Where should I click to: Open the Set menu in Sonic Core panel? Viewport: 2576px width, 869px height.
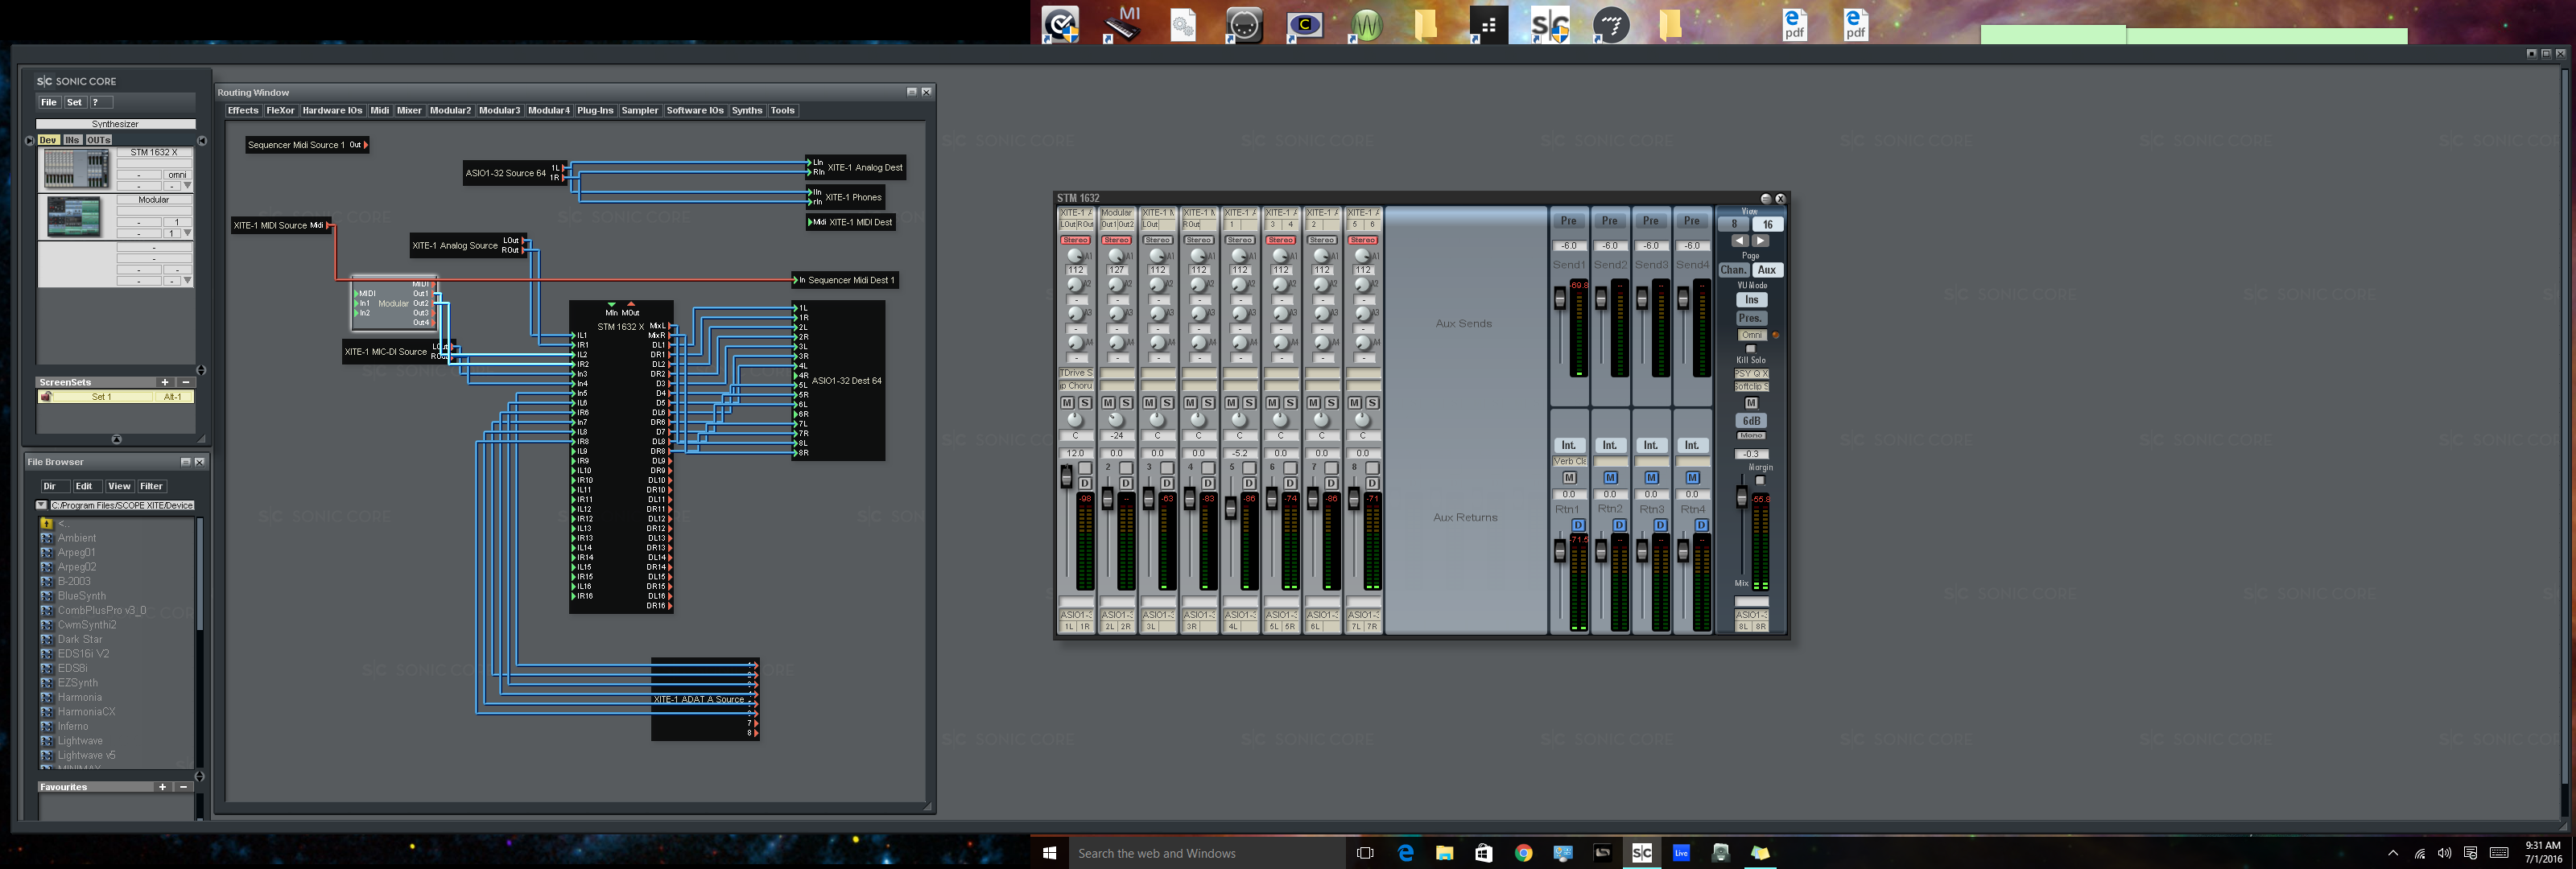74,102
